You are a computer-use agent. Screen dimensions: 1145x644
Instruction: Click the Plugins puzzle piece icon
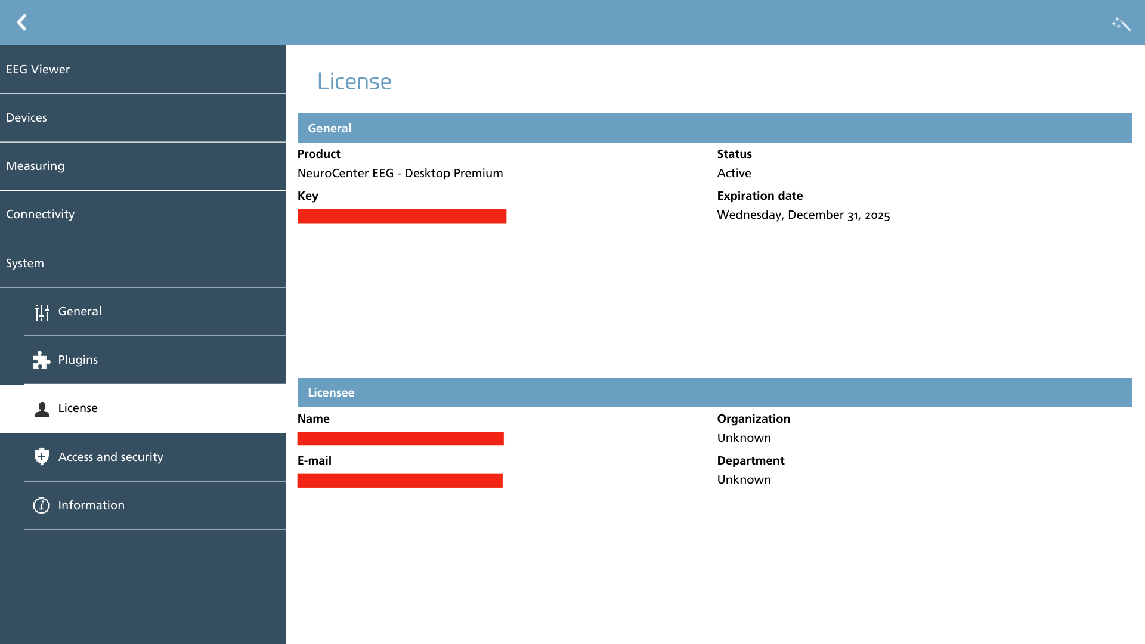coord(41,360)
